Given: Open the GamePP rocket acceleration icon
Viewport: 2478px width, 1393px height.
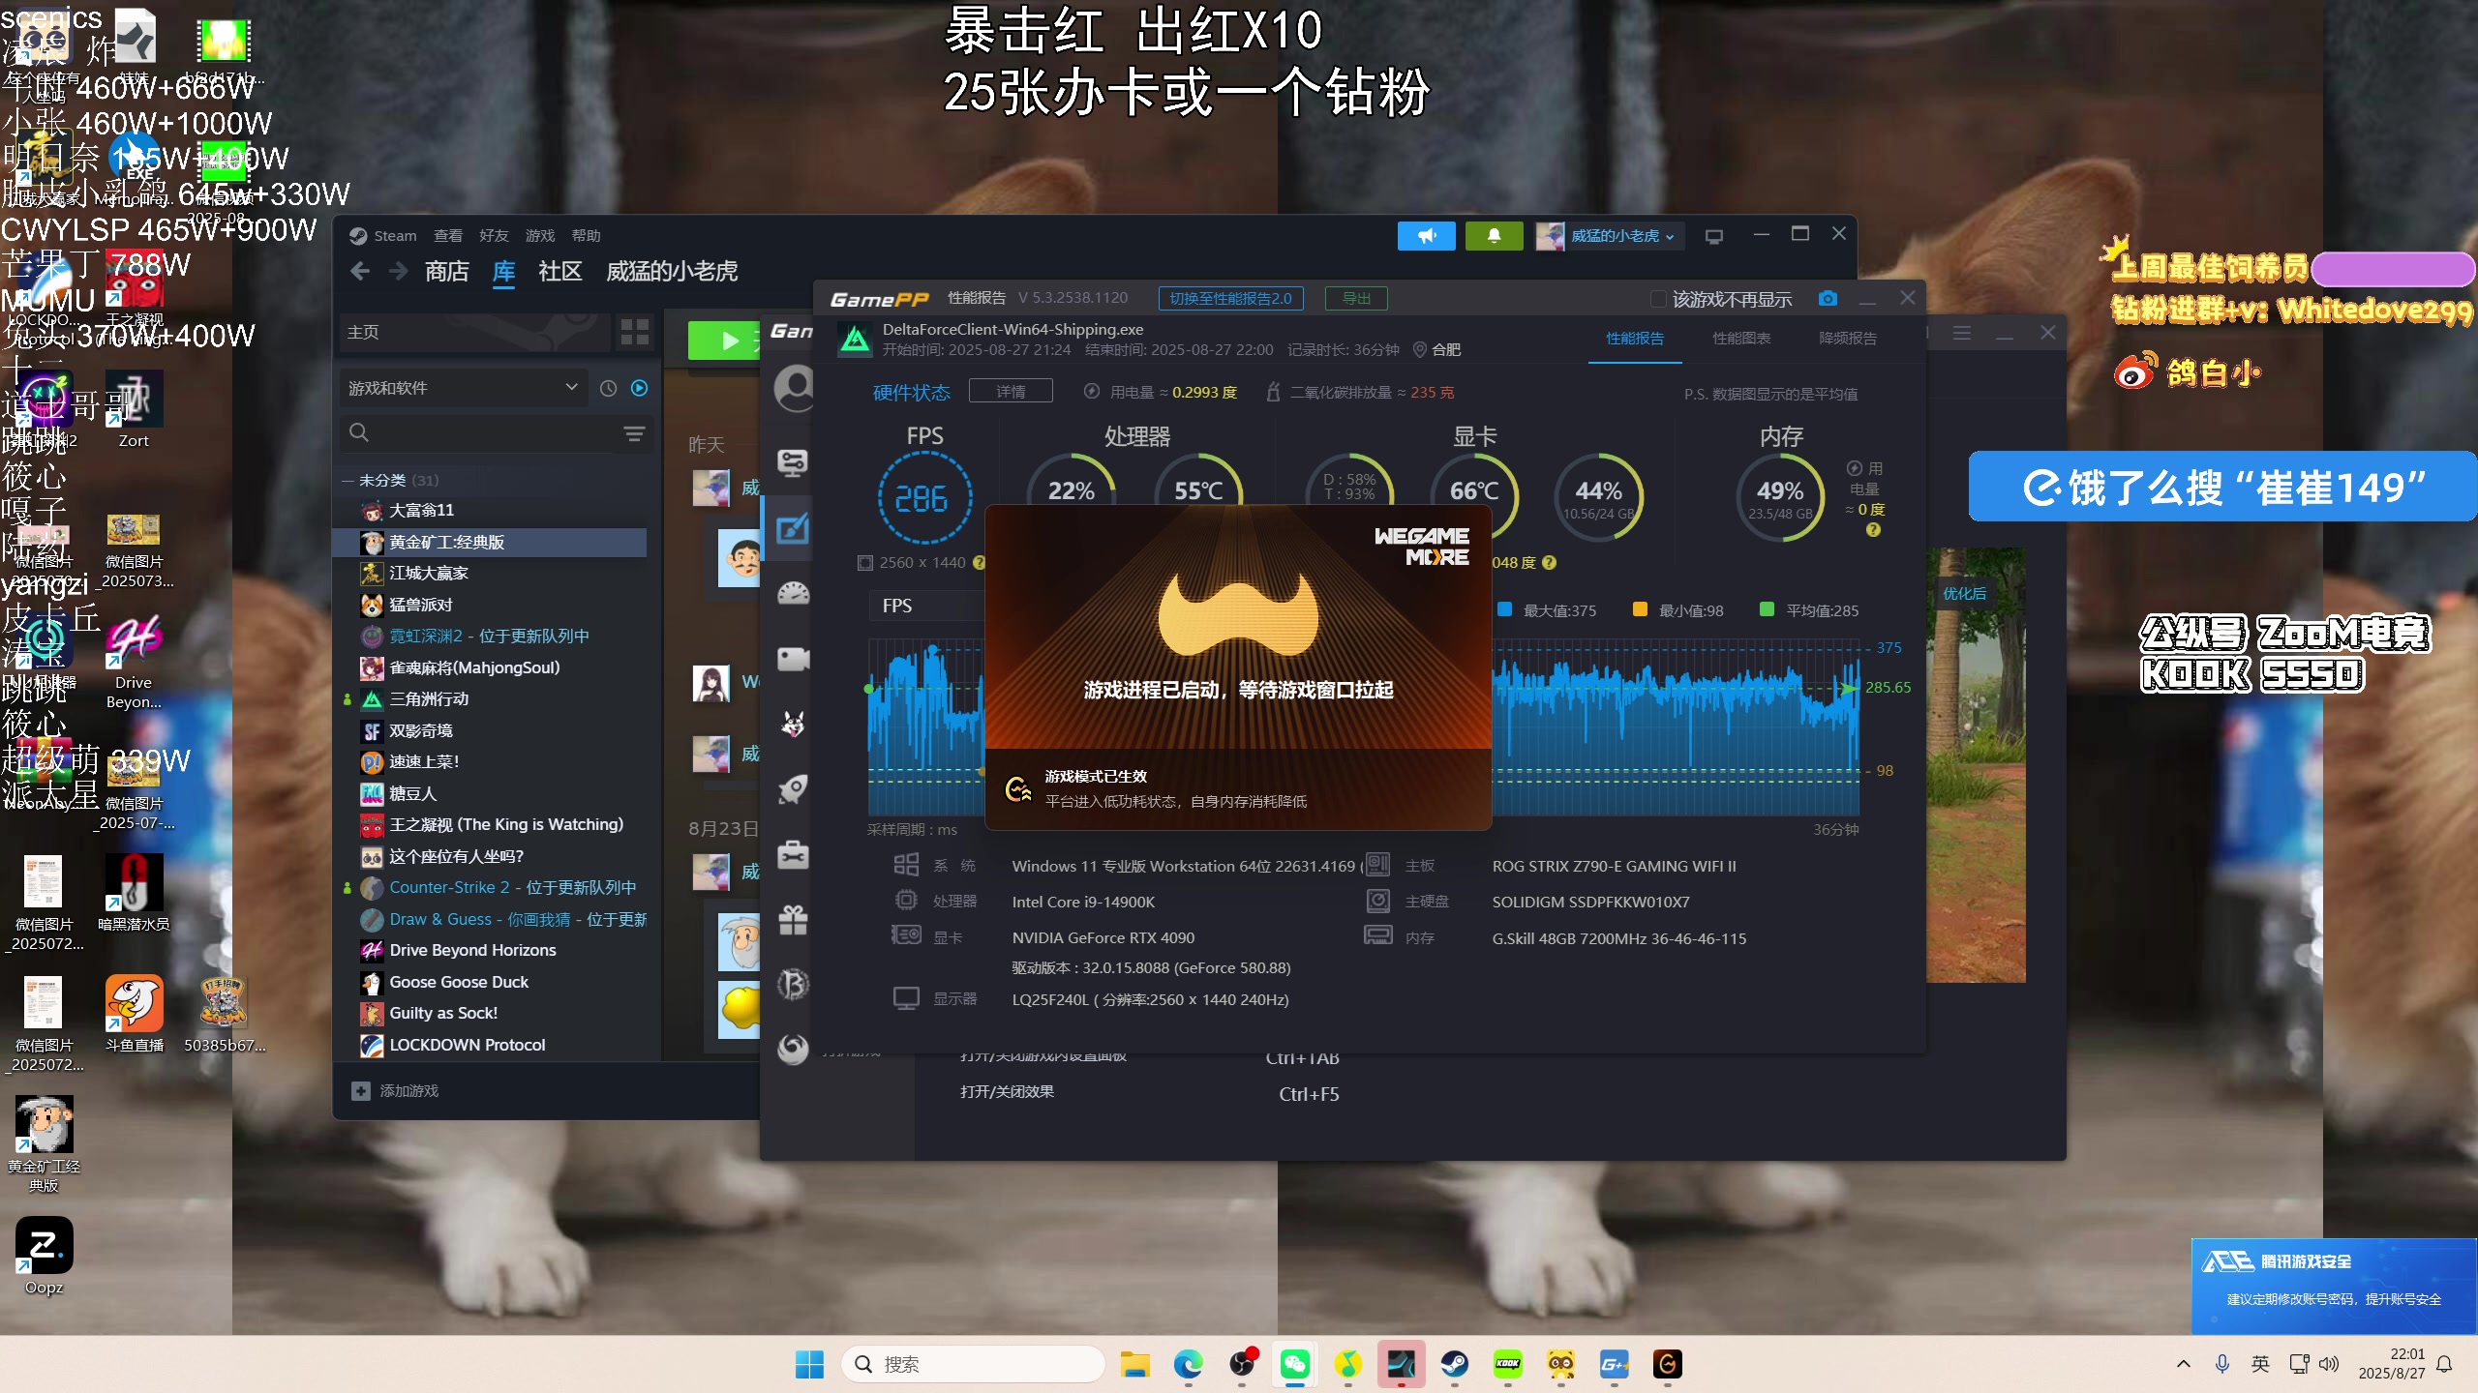Looking at the screenshot, I should coord(793,789).
